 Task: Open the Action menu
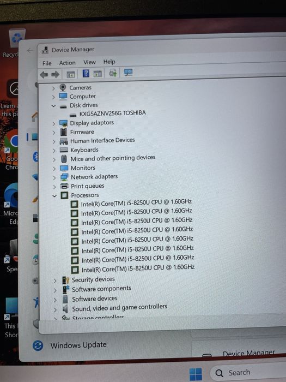point(68,63)
